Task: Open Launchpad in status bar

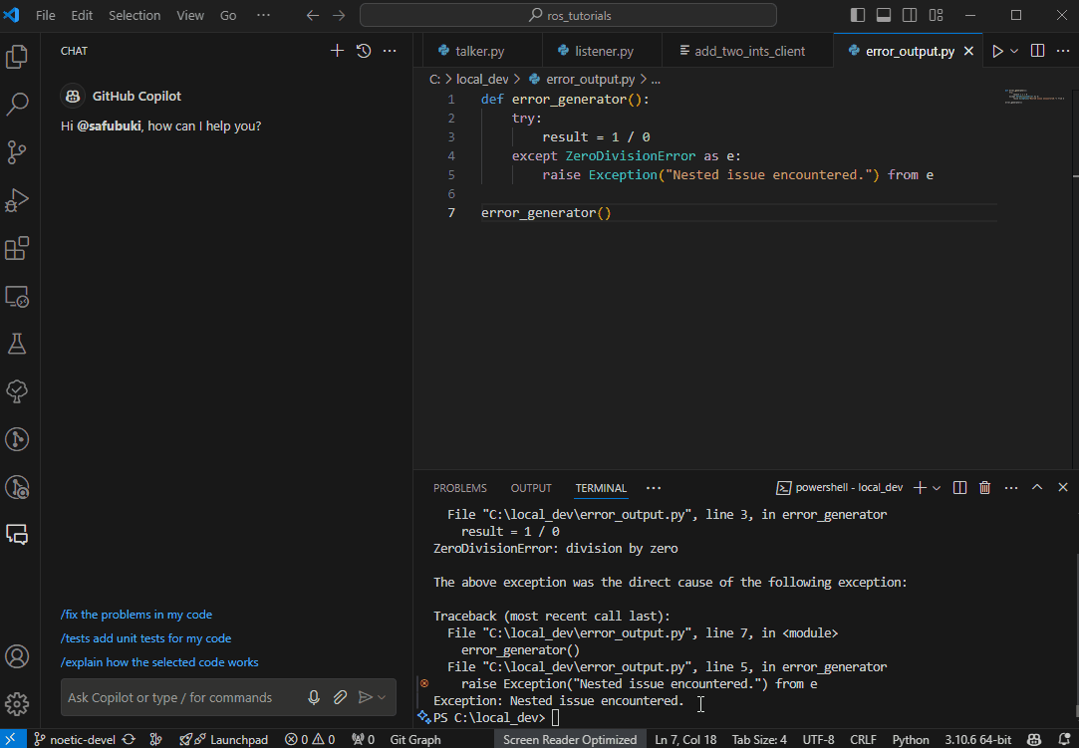Action: [x=223, y=739]
